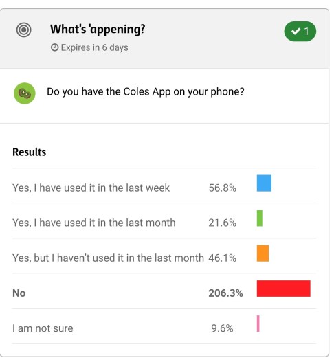The height and width of the screenshot is (362, 334).
Task: Select Yes, used it in the last week
Action: tap(164, 186)
